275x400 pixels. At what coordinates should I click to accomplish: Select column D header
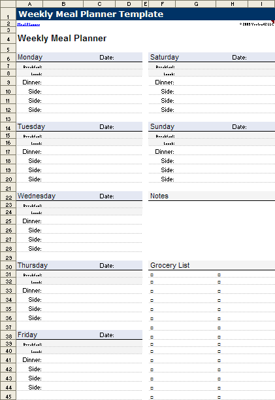(x=129, y=4)
